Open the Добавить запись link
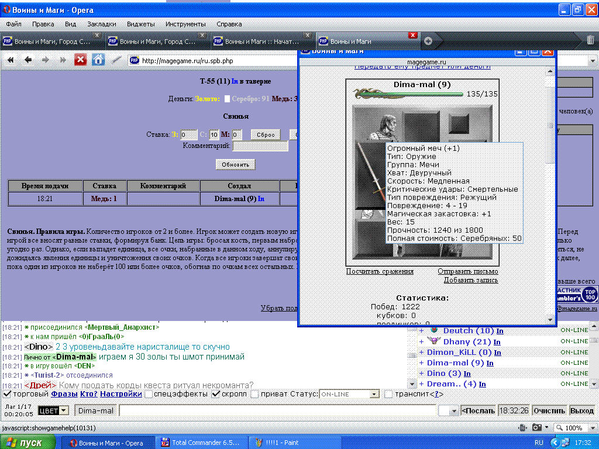Viewport: 599px width, 449px height. [x=471, y=280]
